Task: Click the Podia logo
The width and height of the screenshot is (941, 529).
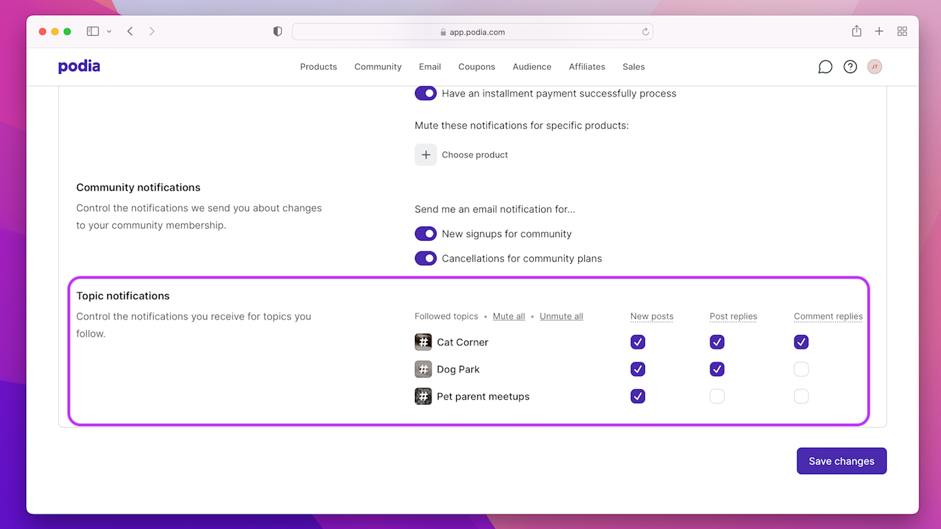Action: 79,67
